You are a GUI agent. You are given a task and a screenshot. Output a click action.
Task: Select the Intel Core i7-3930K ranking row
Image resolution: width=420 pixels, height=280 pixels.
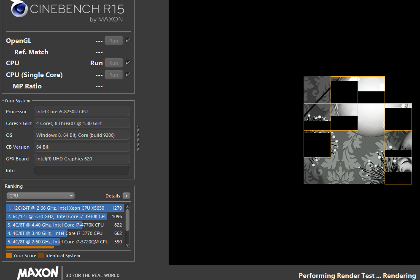pos(65,216)
